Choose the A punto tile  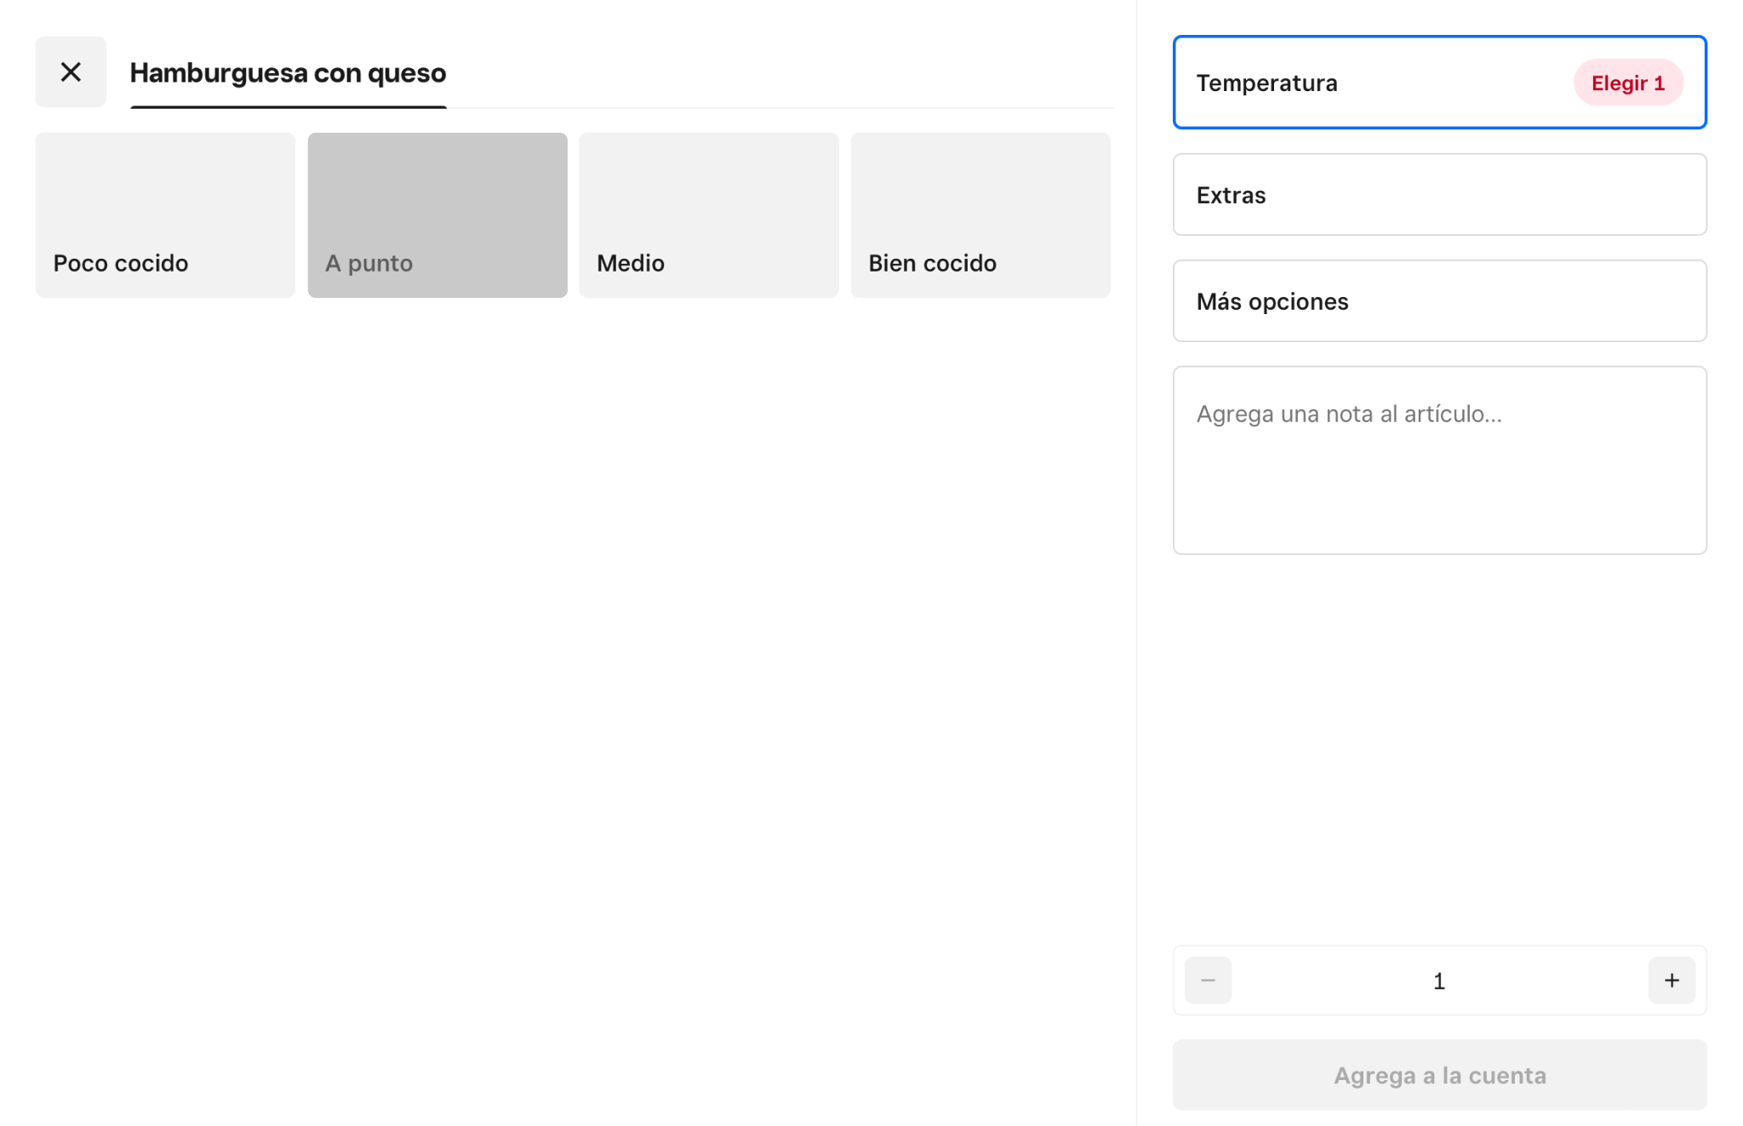coord(437,214)
